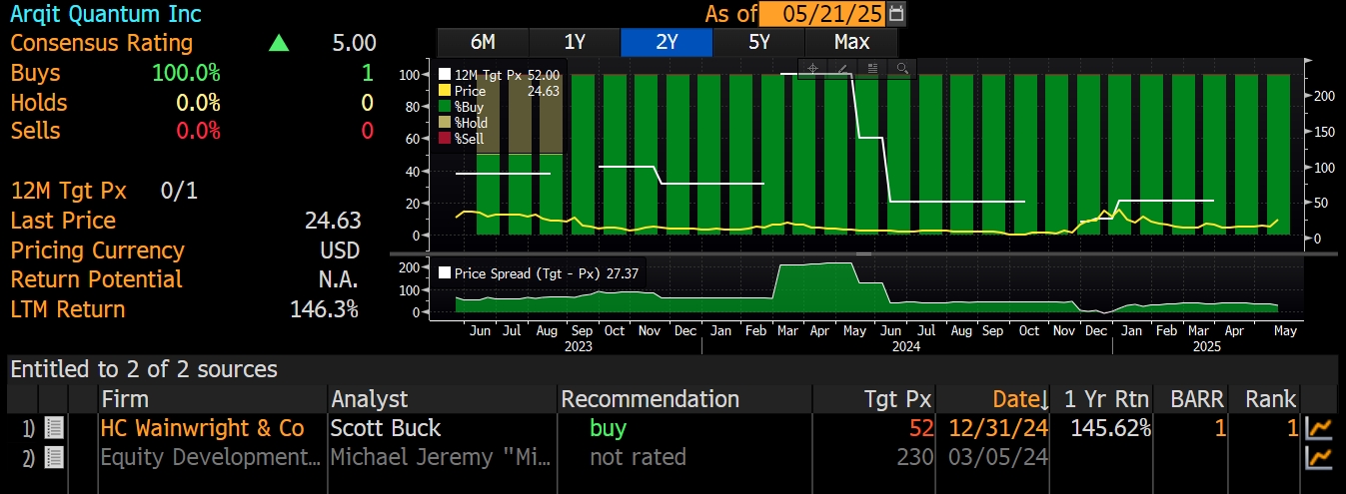1346x494 pixels.
Task: Sort by BARR column header
Action: pos(1196,399)
